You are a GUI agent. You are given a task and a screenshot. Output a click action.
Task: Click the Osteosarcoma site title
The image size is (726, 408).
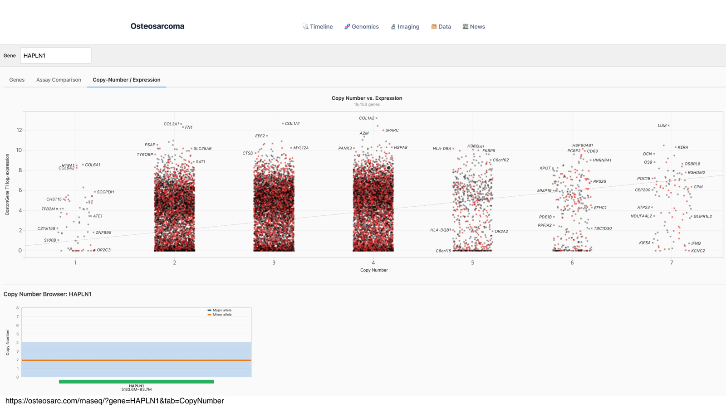[157, 26]
